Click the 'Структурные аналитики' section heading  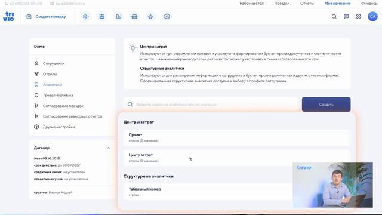[149, 176]
